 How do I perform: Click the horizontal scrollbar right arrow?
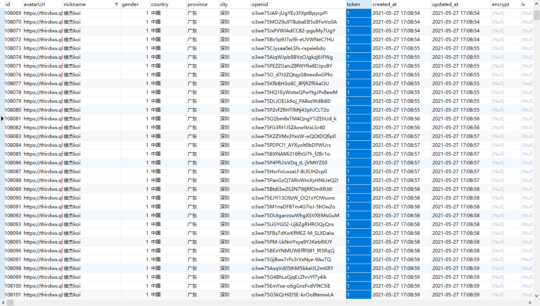(530, 303)
